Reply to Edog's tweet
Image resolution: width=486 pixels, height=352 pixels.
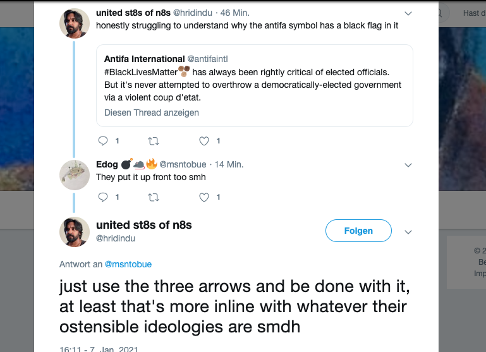(x=104, y=197)
